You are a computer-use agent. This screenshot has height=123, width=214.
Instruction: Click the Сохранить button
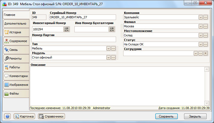(x=166, y=116)
